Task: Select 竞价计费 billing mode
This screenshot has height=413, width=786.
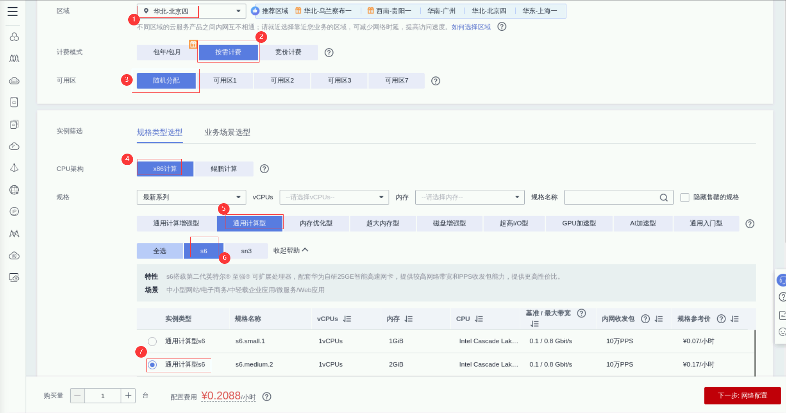Action: pos(288,52)
